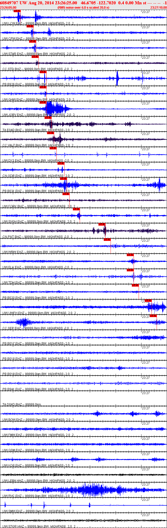Click the coordinates '46.6705 -122.7020' in header
This screenshot has height=528, width=167.
[98, 3]
